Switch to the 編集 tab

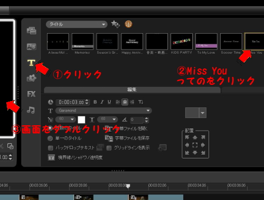tap(132, 89)
